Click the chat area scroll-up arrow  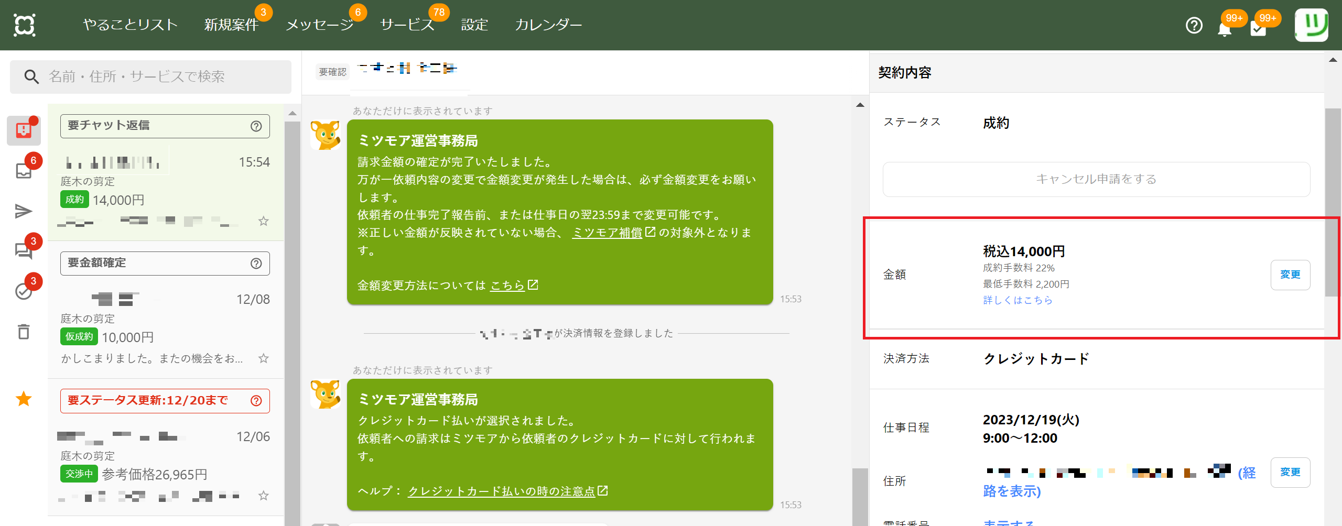(x=860, y=105)
